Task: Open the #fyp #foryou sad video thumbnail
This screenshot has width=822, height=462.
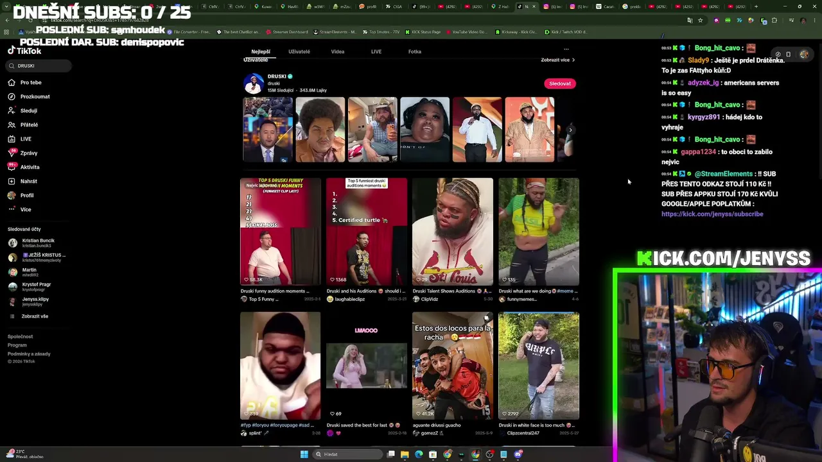Action: (281, 366)
